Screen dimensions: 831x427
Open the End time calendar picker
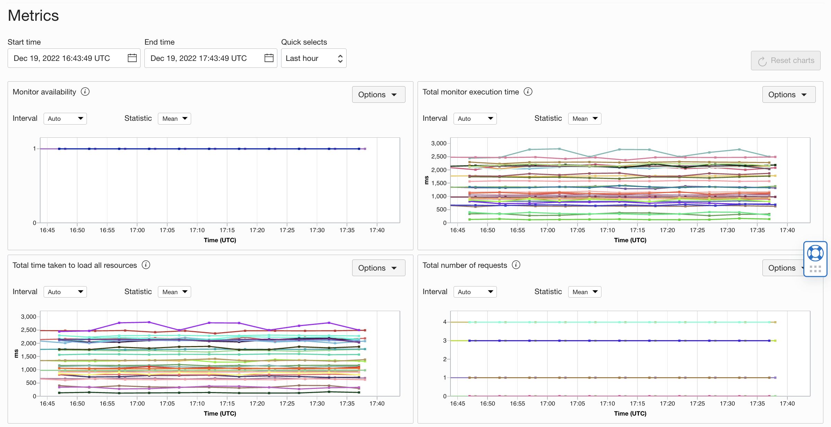click(269, 58)
